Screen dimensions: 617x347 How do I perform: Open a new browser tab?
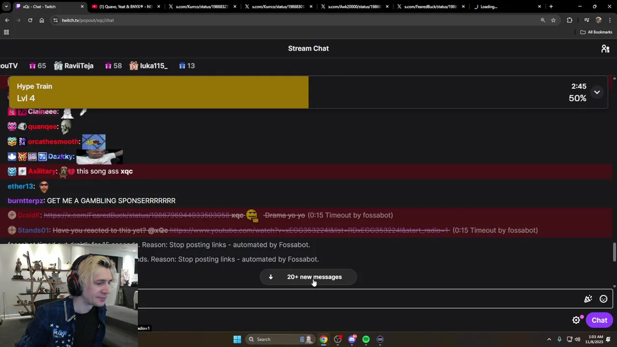551,7
